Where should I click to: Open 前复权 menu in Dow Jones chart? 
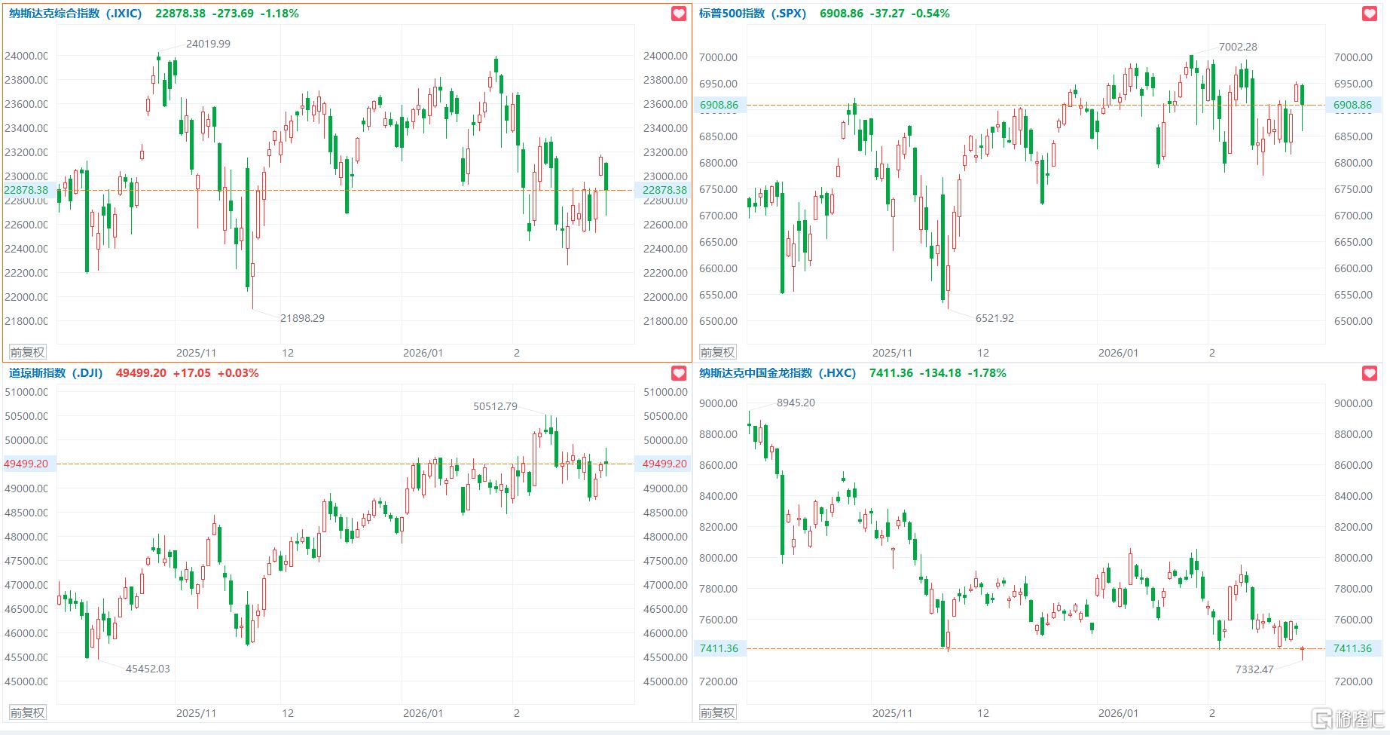click(27, 712)
